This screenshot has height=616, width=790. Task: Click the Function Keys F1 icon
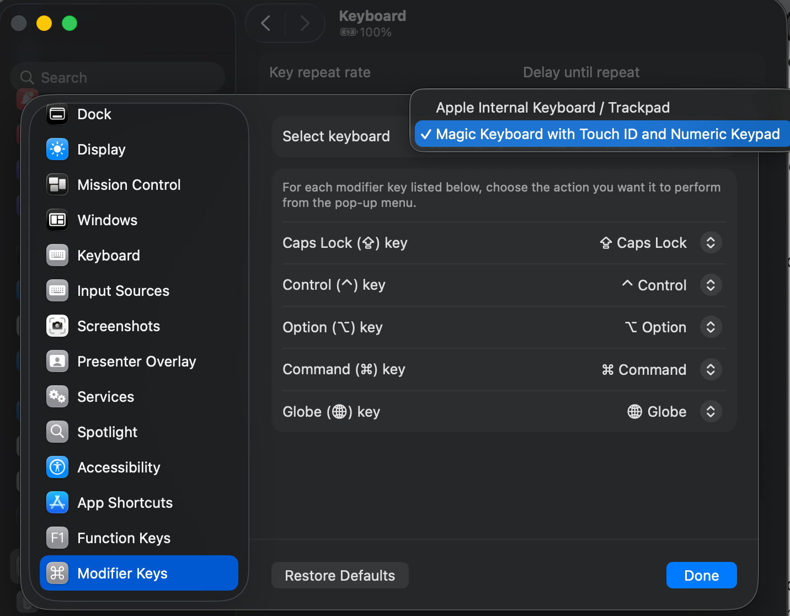(x=57, y=538)
